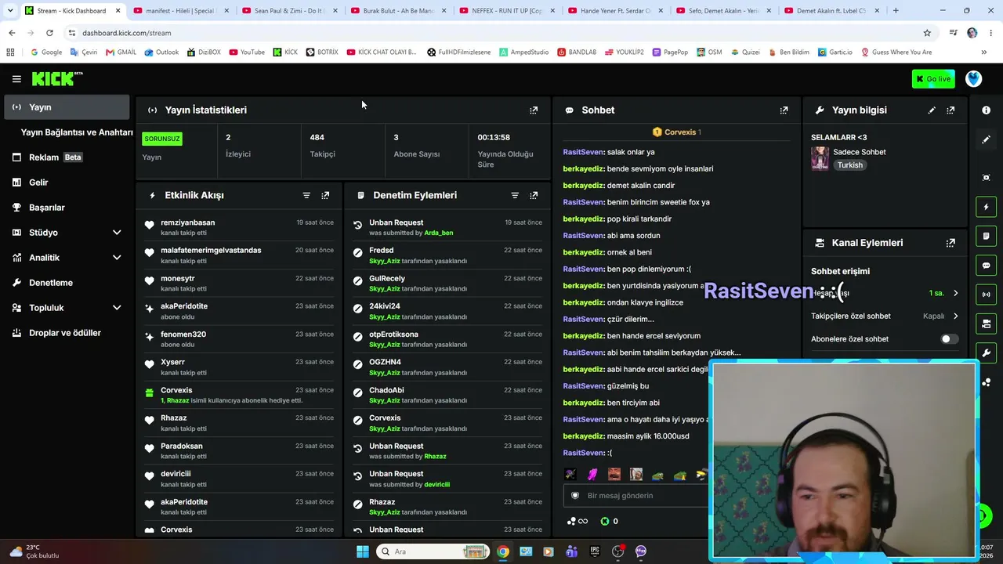Switch to the NEFFEX - RUN IT UP tab

(x=506, y=11)
